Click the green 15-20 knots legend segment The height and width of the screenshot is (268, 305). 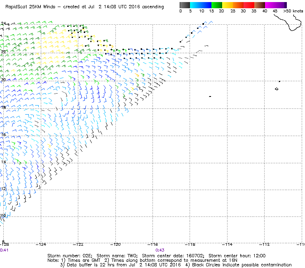[x=217, y=5]
